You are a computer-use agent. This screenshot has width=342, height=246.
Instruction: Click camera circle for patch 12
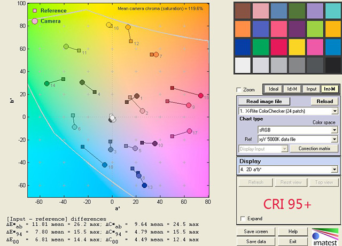tap(128, 27)
